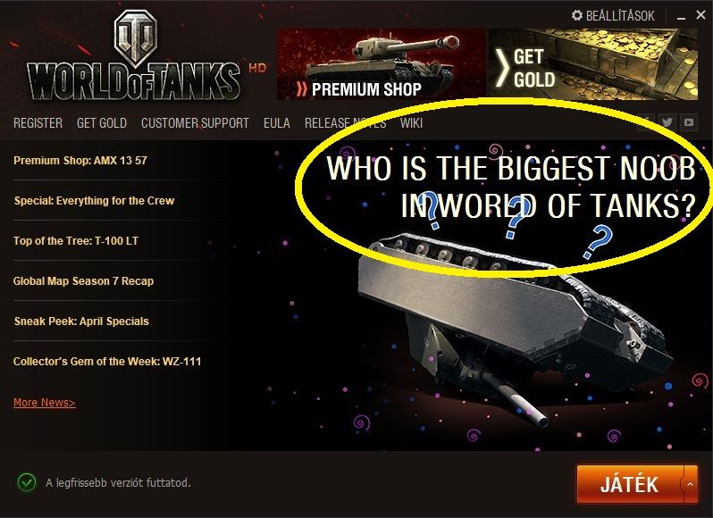Open Sneak Peek: April Specials article
This screenshot has width=713, height=518.
click(x=81, y=322)
